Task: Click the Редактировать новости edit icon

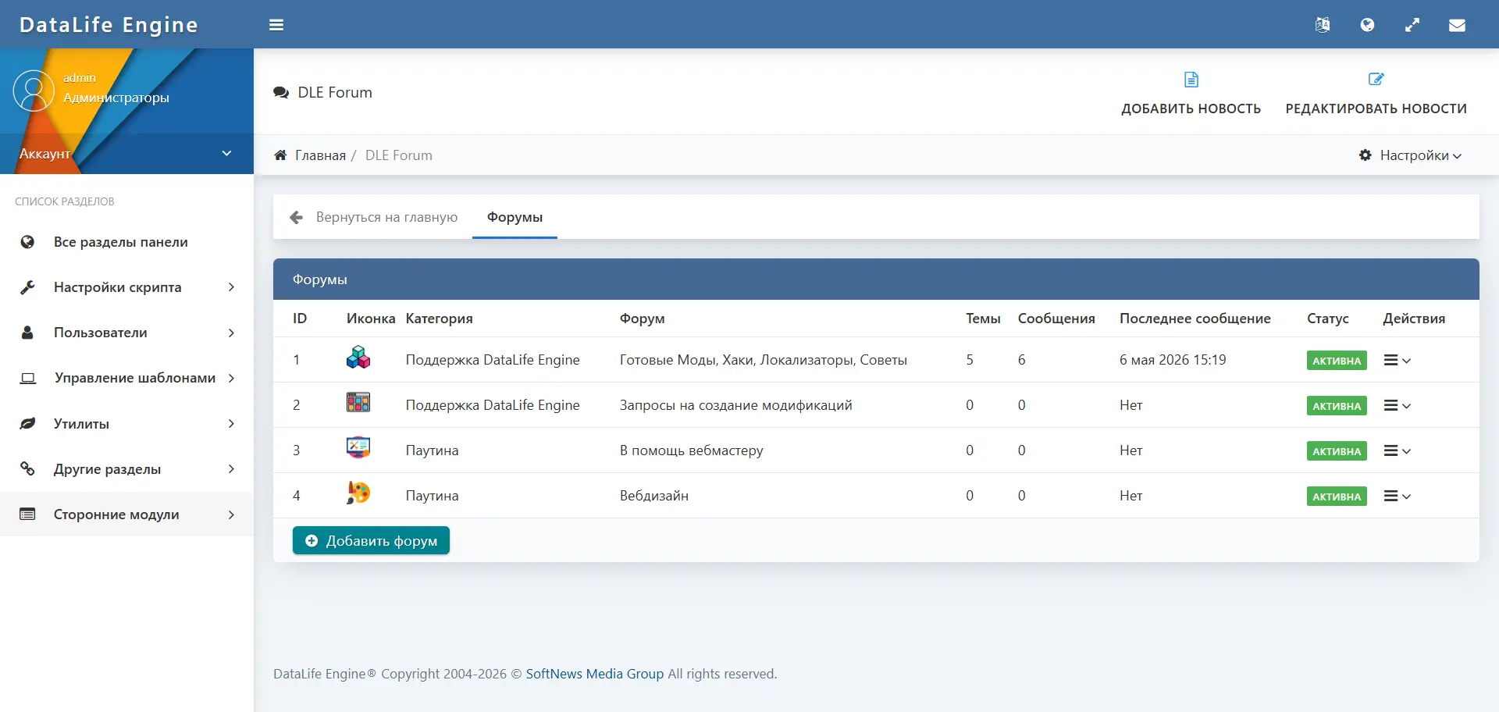Action: pyautogui.click(x=1376, y=80)
